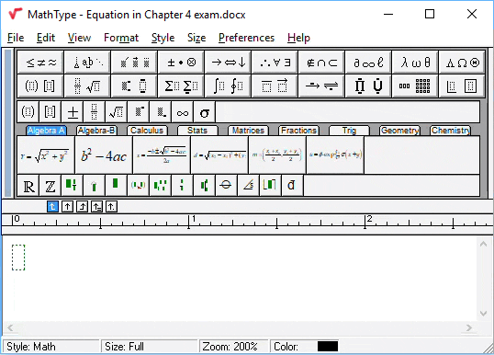
Task: Insert the b² − 4ac expression
Action: 104,155
